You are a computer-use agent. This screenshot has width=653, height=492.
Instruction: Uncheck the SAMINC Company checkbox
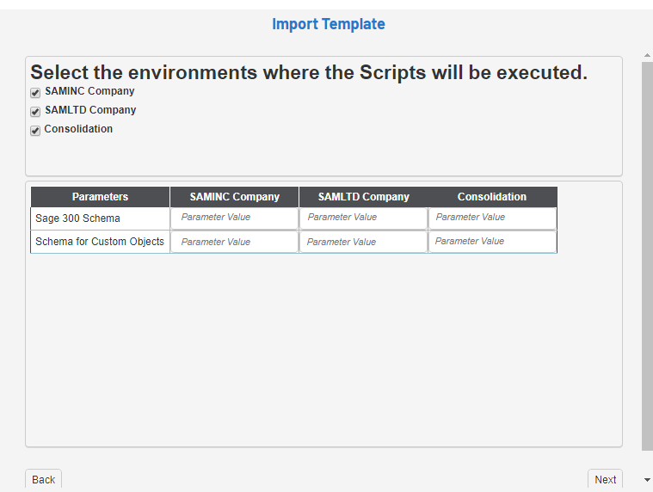35,93
